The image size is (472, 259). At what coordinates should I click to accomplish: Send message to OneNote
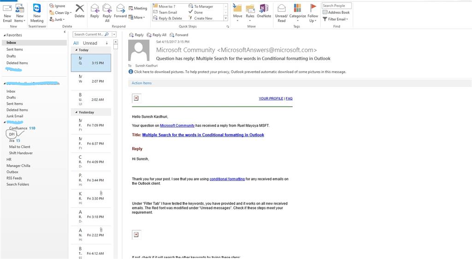pyautogui.click(x=264, y=11)
